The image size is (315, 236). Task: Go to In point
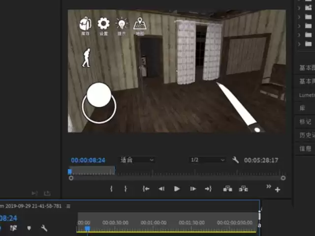tap(146, 189)
